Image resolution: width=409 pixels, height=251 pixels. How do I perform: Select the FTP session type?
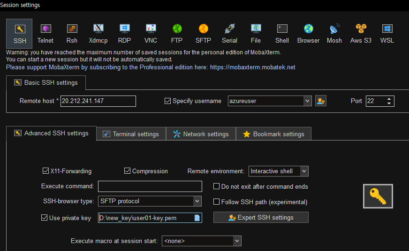pos(177,34)
